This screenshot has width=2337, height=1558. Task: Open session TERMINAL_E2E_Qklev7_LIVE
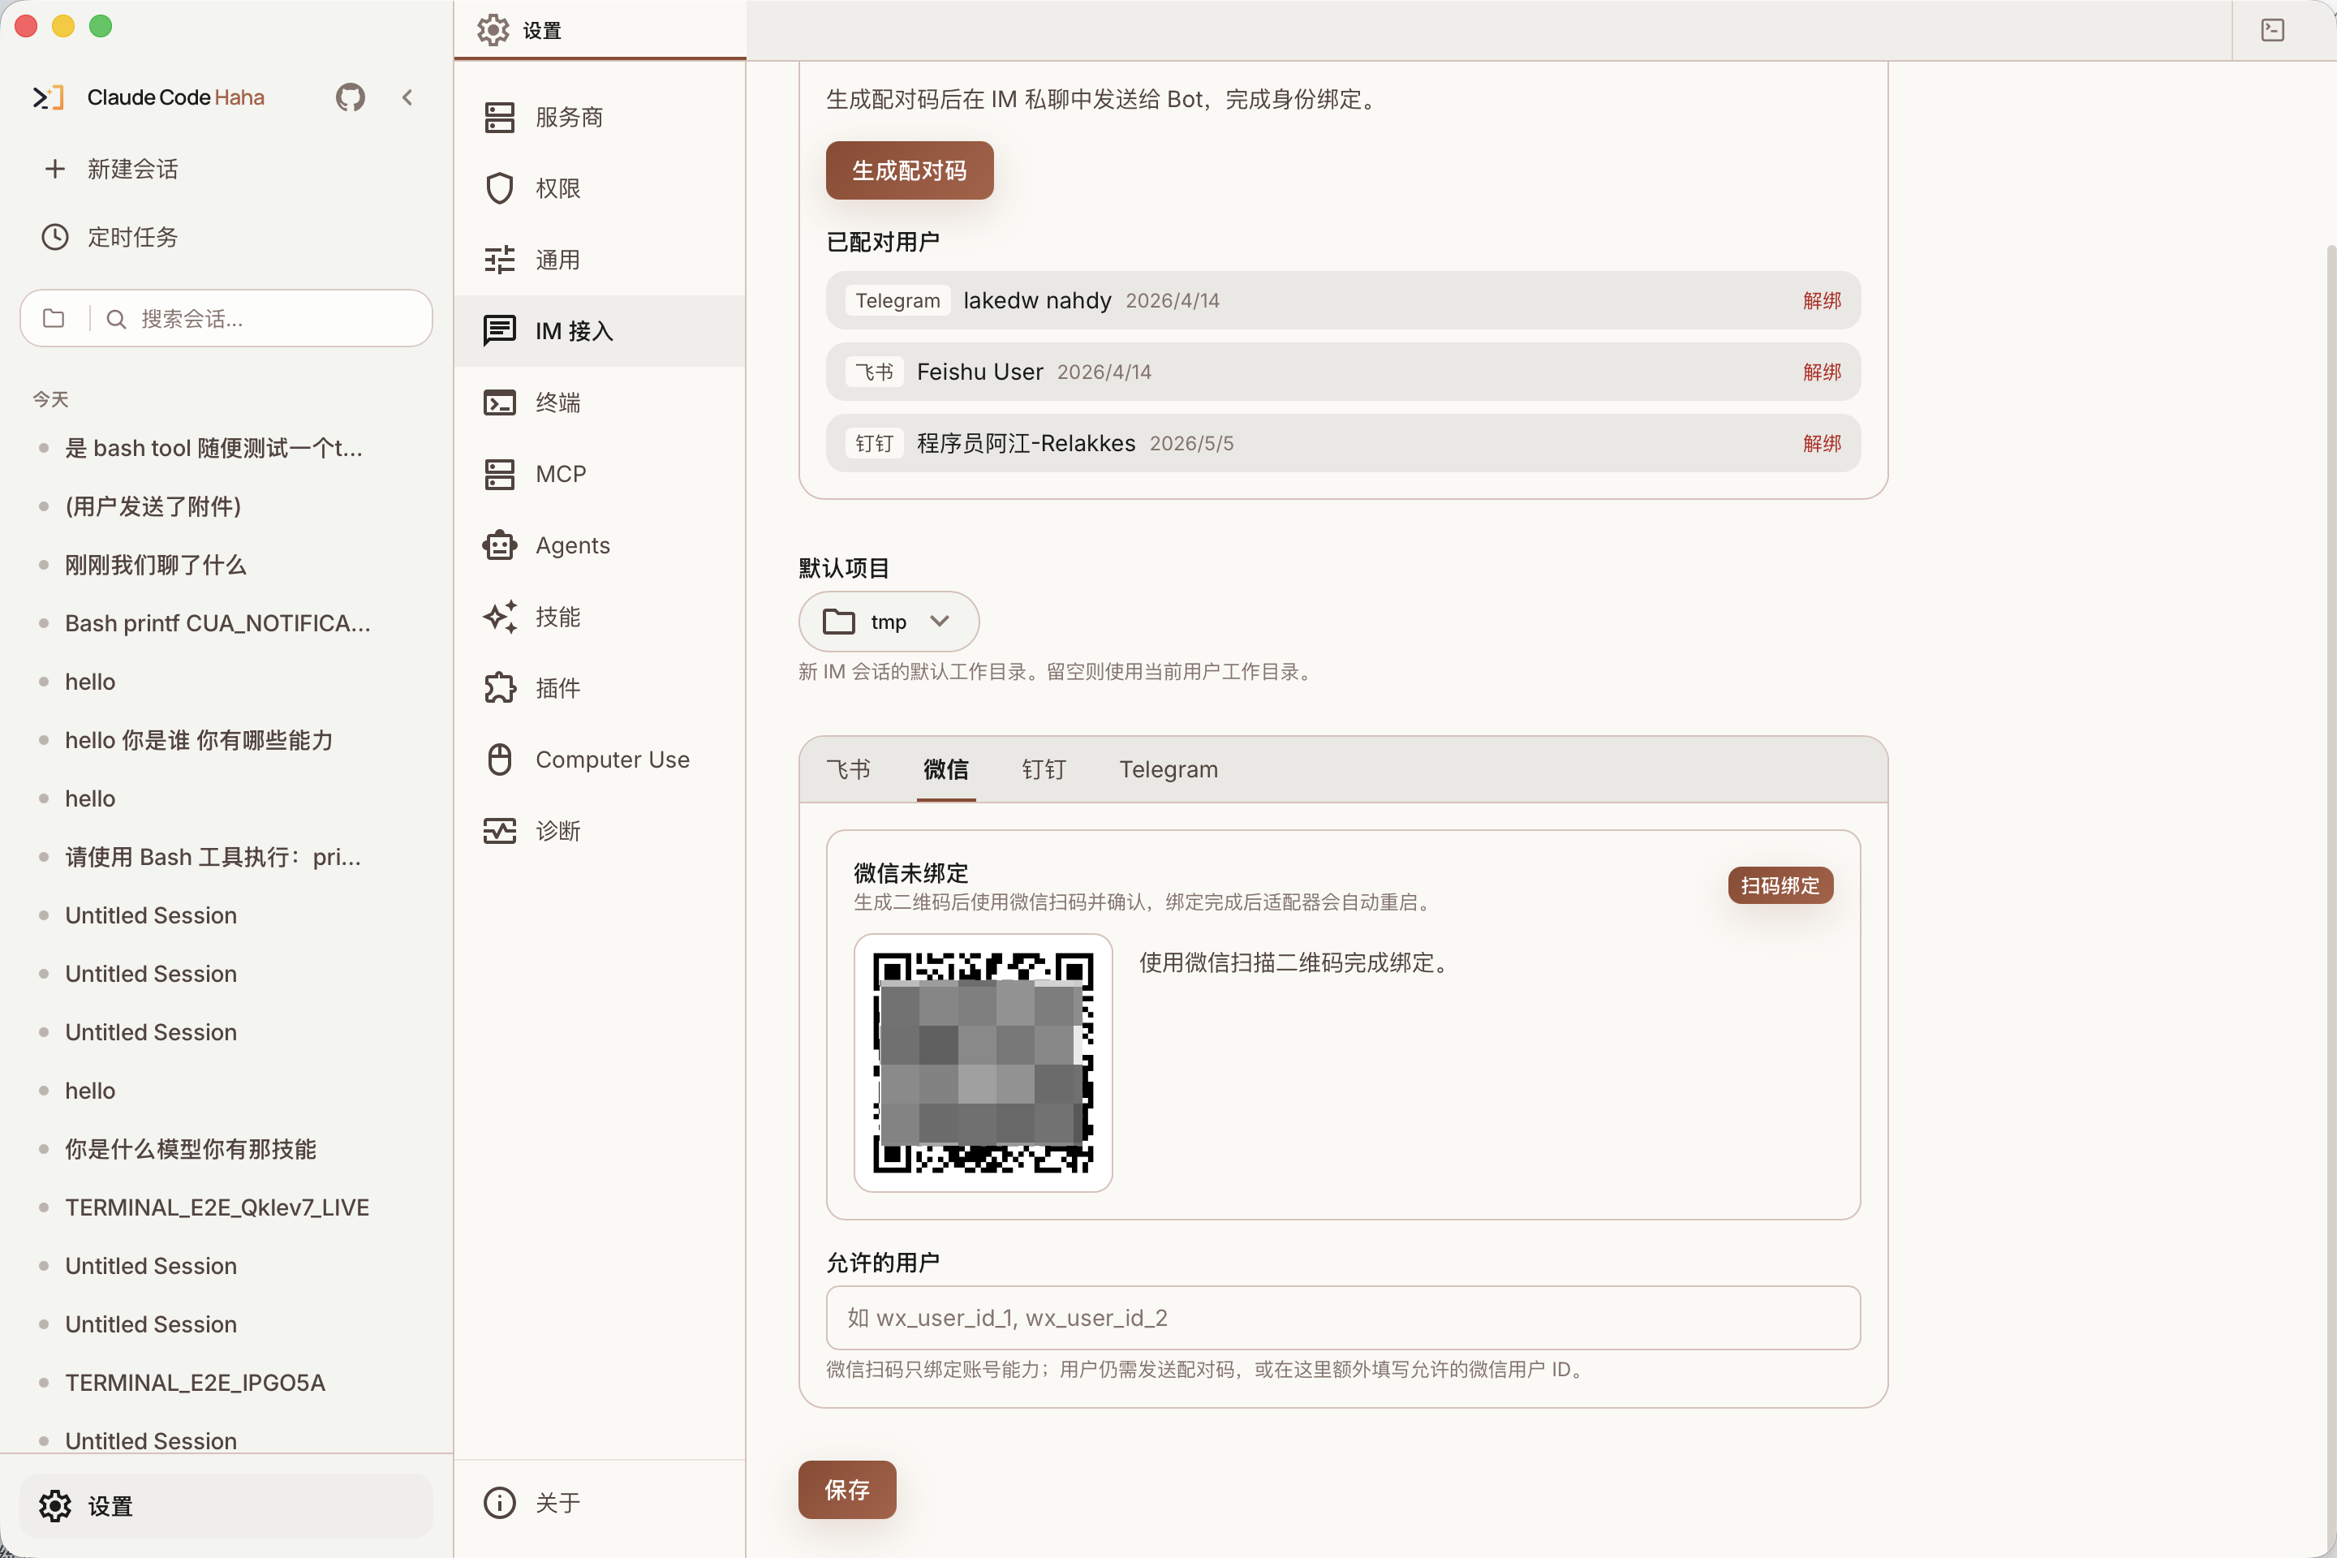226,1207
